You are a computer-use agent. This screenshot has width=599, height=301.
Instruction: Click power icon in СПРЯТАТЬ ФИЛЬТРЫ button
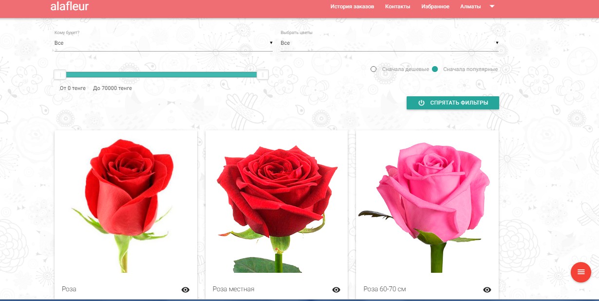(x=421, y=103)
